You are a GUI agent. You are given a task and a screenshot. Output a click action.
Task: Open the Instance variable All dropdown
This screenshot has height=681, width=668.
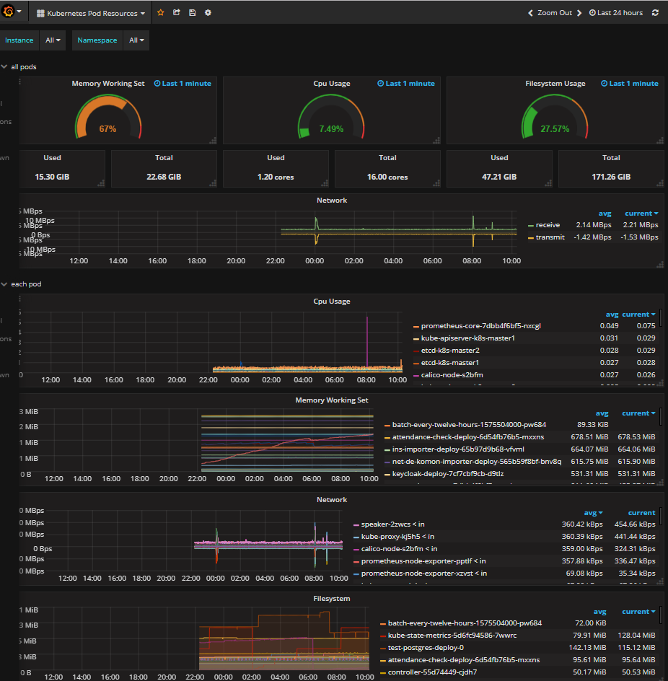pyautogui.click(x=53, y=40)
